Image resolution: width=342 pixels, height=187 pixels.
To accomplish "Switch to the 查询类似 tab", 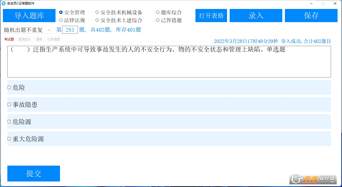I will coord(24,39).
